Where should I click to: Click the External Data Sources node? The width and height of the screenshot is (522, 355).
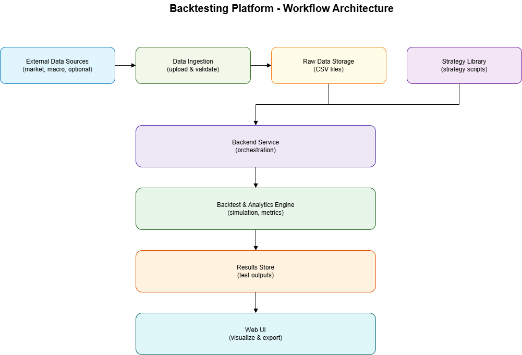pyautogui.click(x=58, y=65)
